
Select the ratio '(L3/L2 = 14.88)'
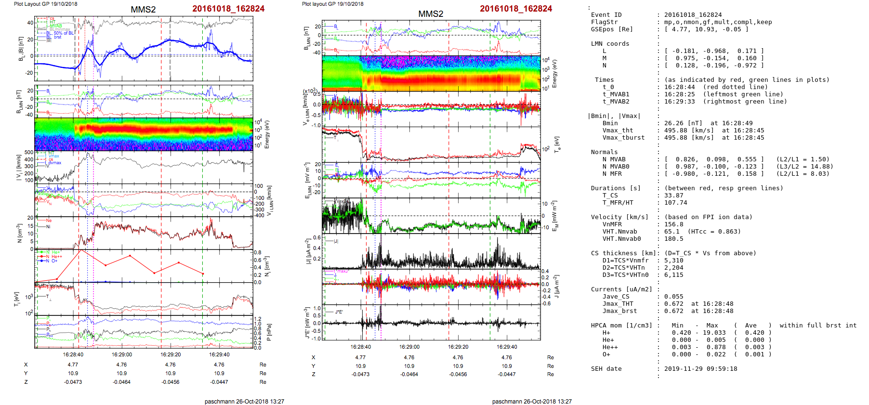(804, 167)
